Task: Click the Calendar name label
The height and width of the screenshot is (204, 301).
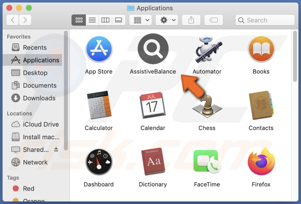Action: coord(153,128)
